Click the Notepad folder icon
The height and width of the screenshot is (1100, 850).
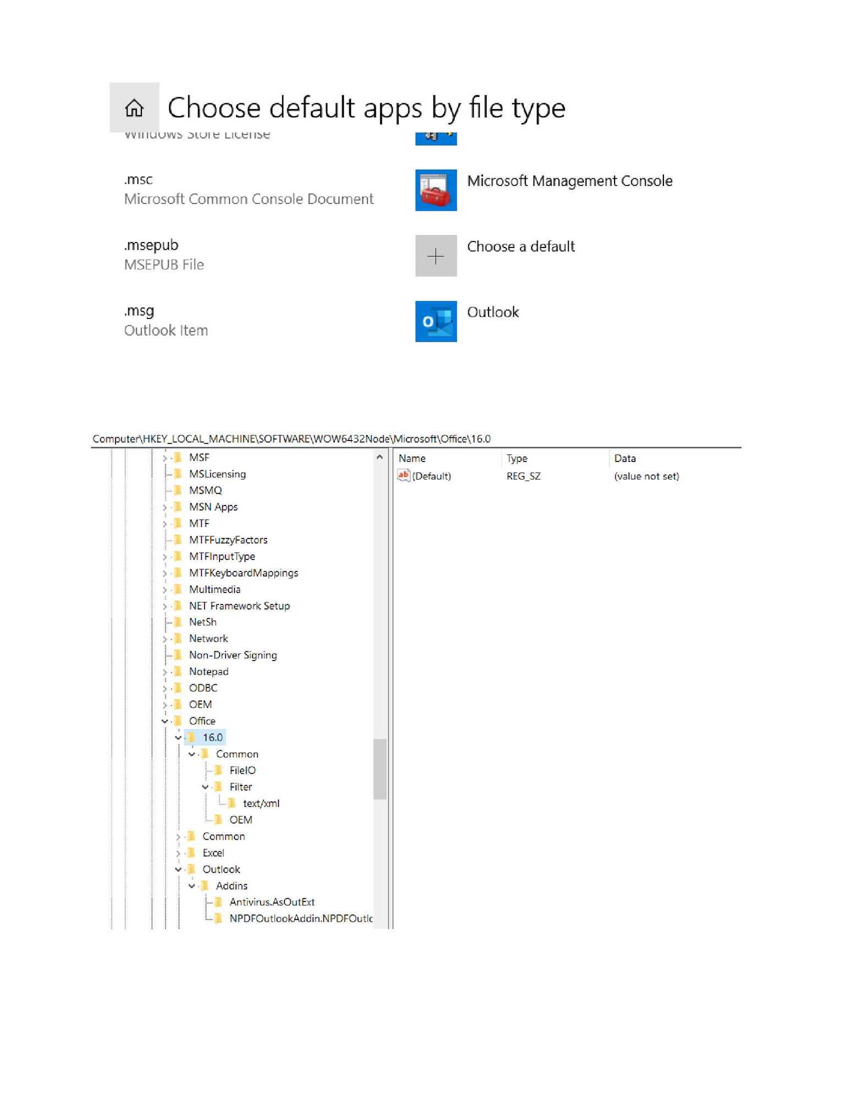pos(178,672)
